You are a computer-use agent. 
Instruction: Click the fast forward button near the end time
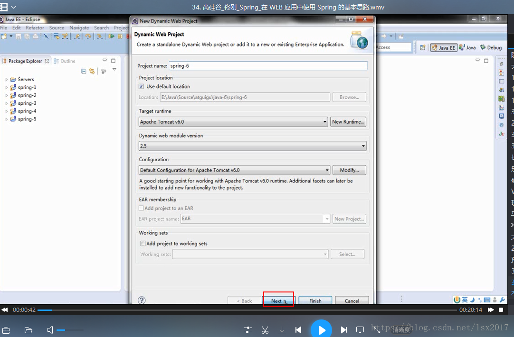click(490, 310)
